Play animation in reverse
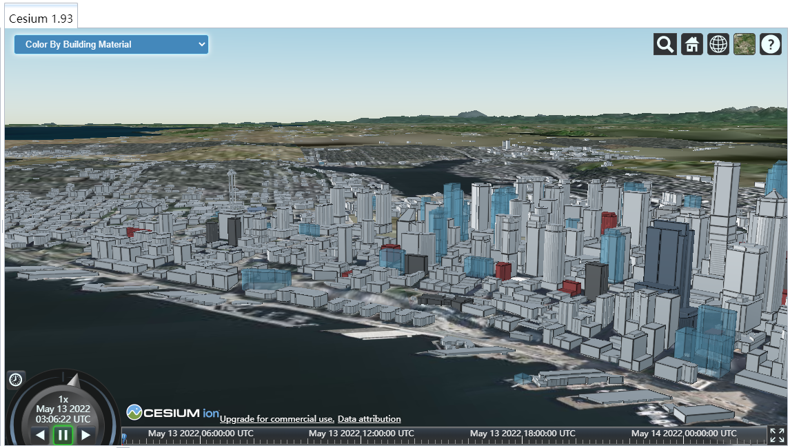 tap(40, 435)
